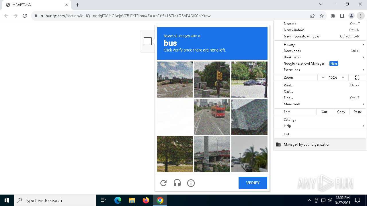Open the tab search chevron
The width and height of the screenshot is (367, 206).
pos(321,4)
